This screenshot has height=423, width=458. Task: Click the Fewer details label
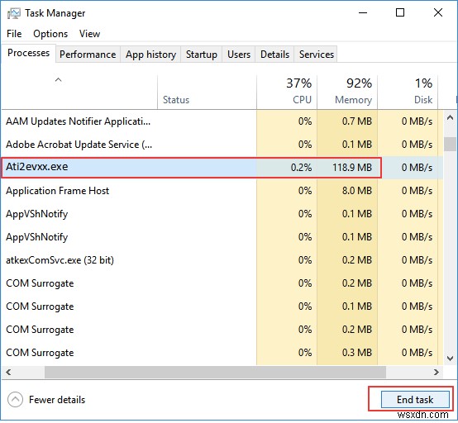click(x=57, y=400)
